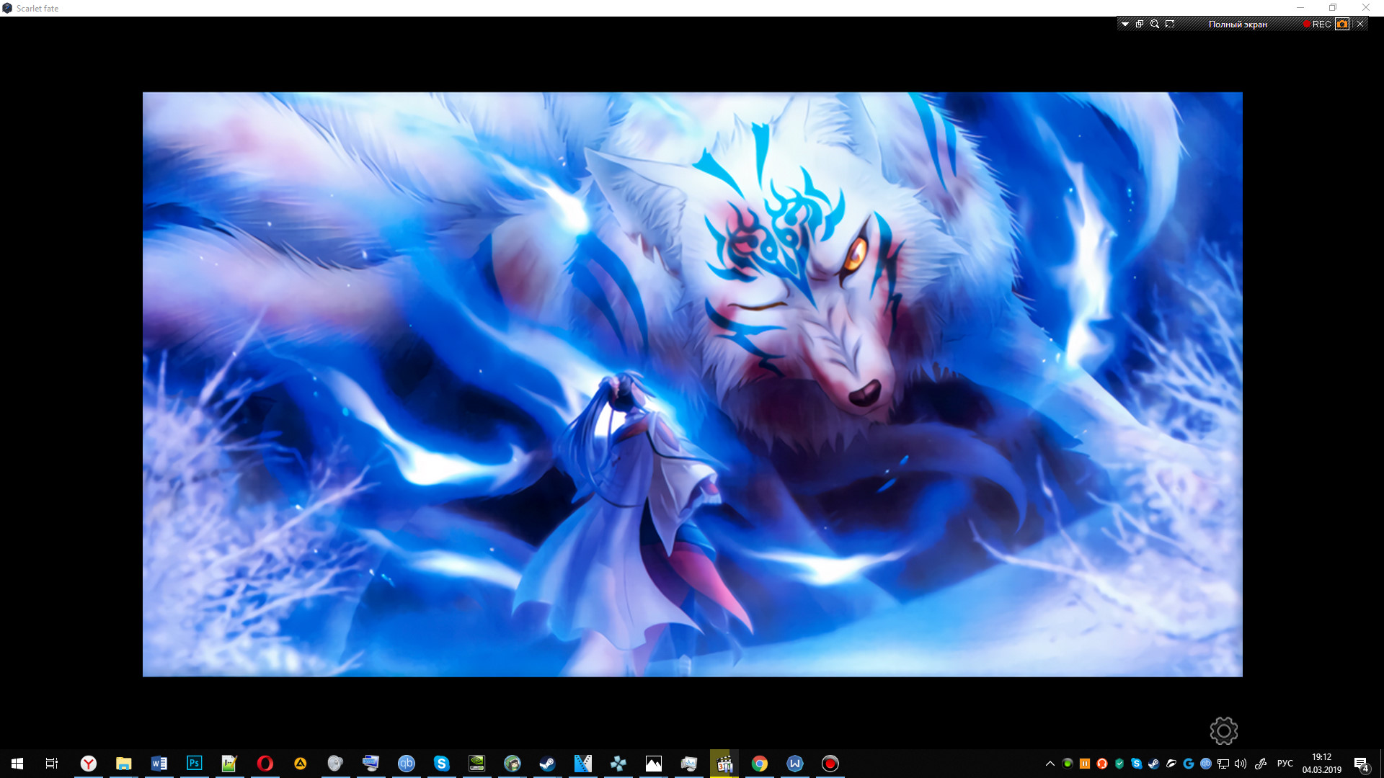Click the pen workspace tray icon
This screenshot has width=1384, height=778.
(x=1261, y=764)
